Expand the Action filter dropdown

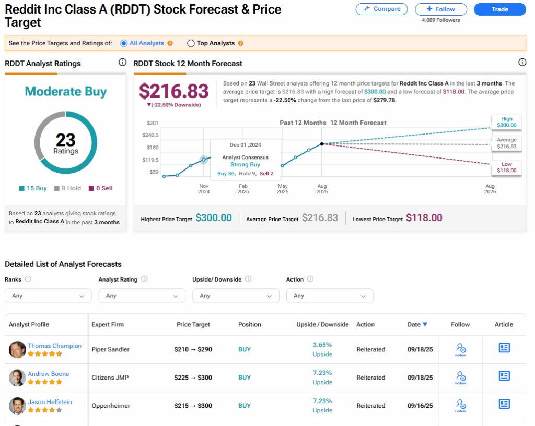tap(330, 296)
